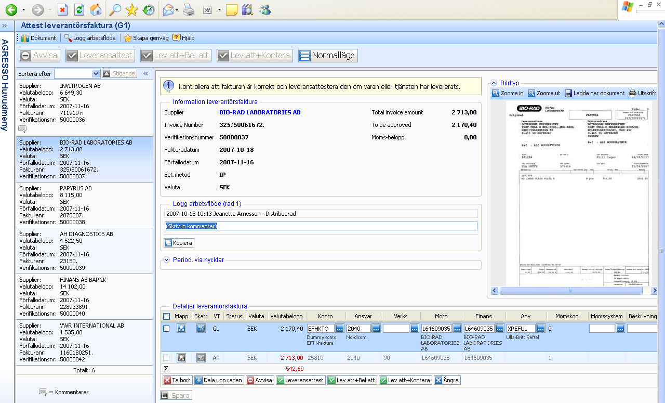Click the Skriv in kommentar field
Image resolution: width=665 pixels, height=403 pixels.
(321, 226)
